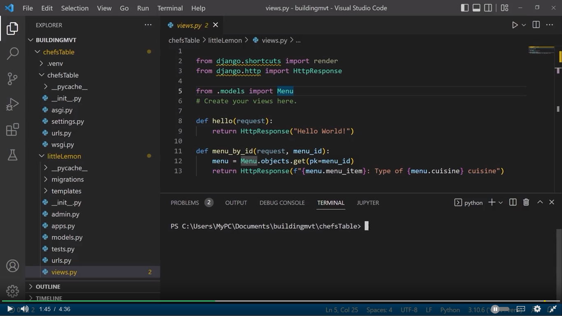Toggle the bottom panel layout button

476,8
